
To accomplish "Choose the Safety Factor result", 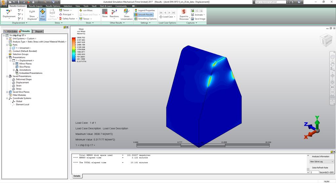I will pyautogui.click(x=68, y=19).
